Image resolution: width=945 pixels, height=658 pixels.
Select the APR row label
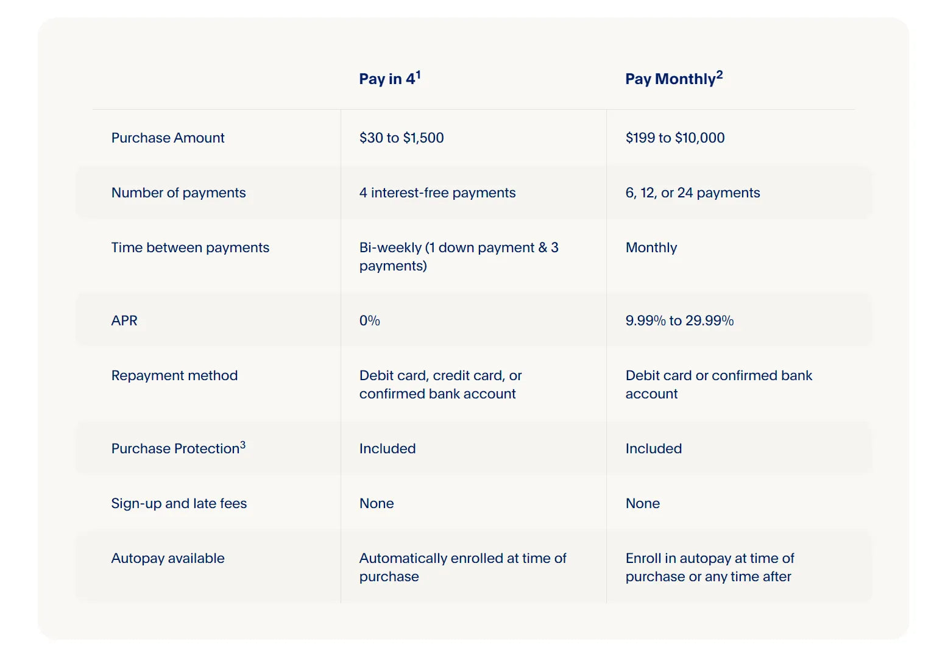[124, 320]
